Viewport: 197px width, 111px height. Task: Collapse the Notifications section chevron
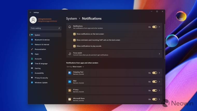[159, 27]
